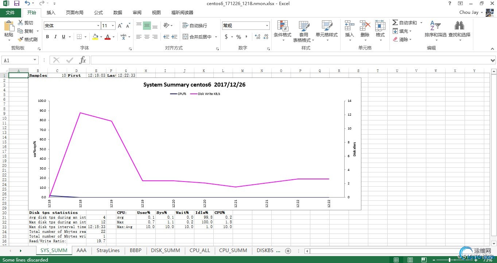Click AutoSum 自动求和
This screenshot has height=263, width=497.
[405, 23]
